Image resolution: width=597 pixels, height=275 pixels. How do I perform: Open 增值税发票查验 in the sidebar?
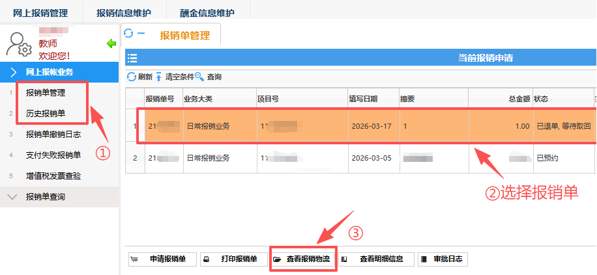point(53,176)
